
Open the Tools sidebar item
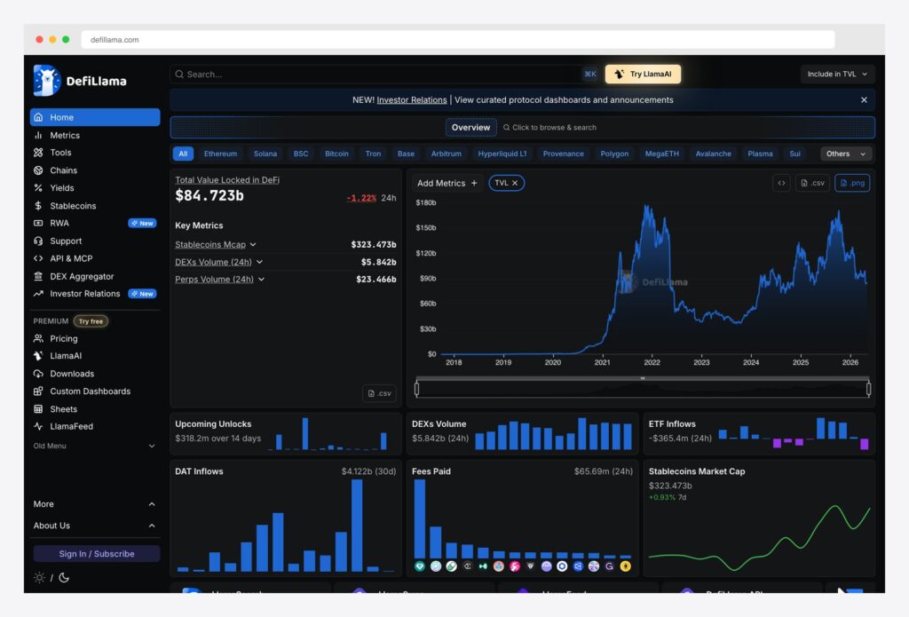point(94,153)
